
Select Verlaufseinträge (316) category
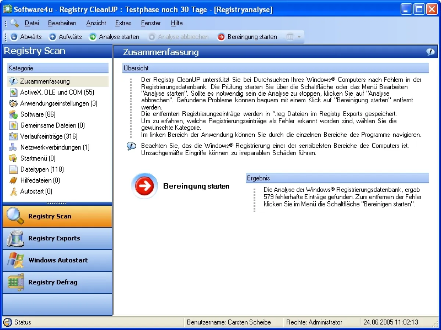tap(54, 136)
